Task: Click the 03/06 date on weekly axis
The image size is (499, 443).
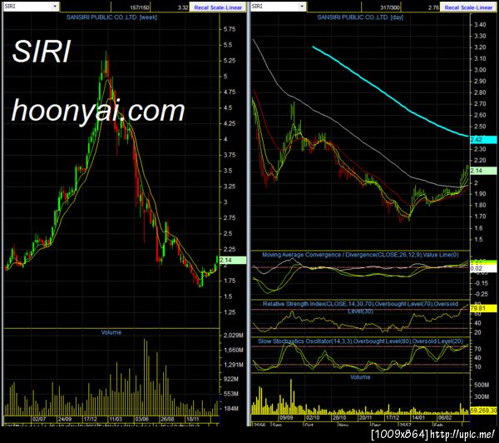Action: (141, 419)
